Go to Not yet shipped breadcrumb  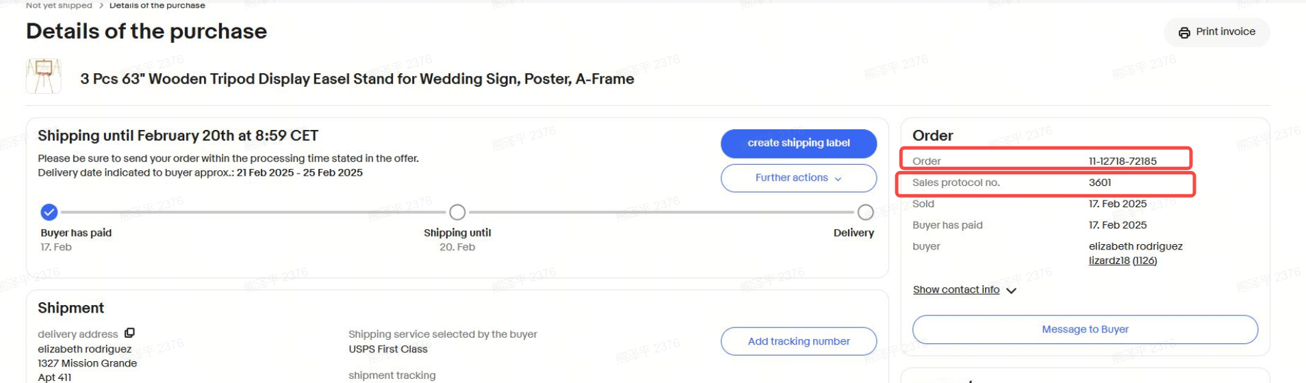[x=59, y=5]
